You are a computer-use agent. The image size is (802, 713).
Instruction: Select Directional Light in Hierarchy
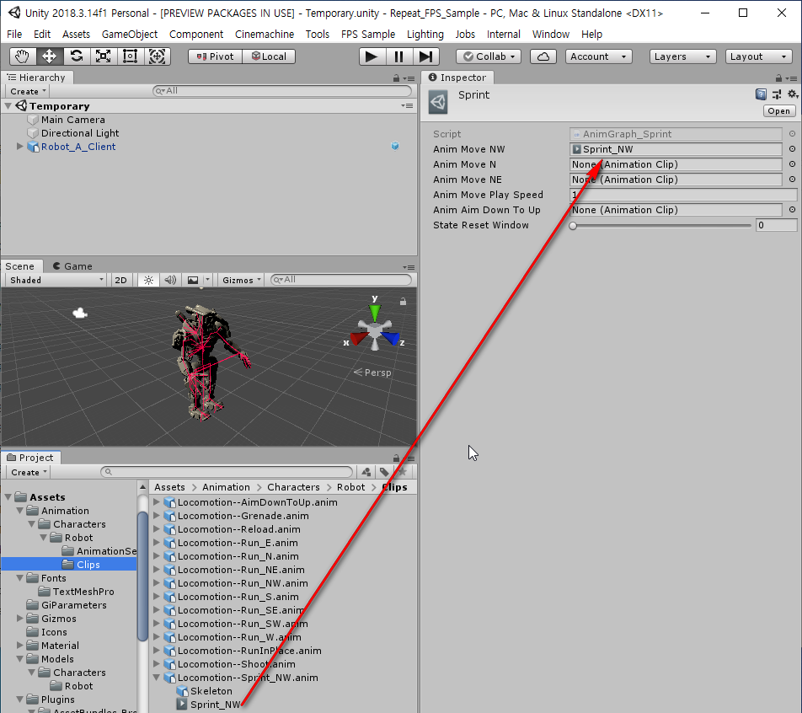[80, 133]
